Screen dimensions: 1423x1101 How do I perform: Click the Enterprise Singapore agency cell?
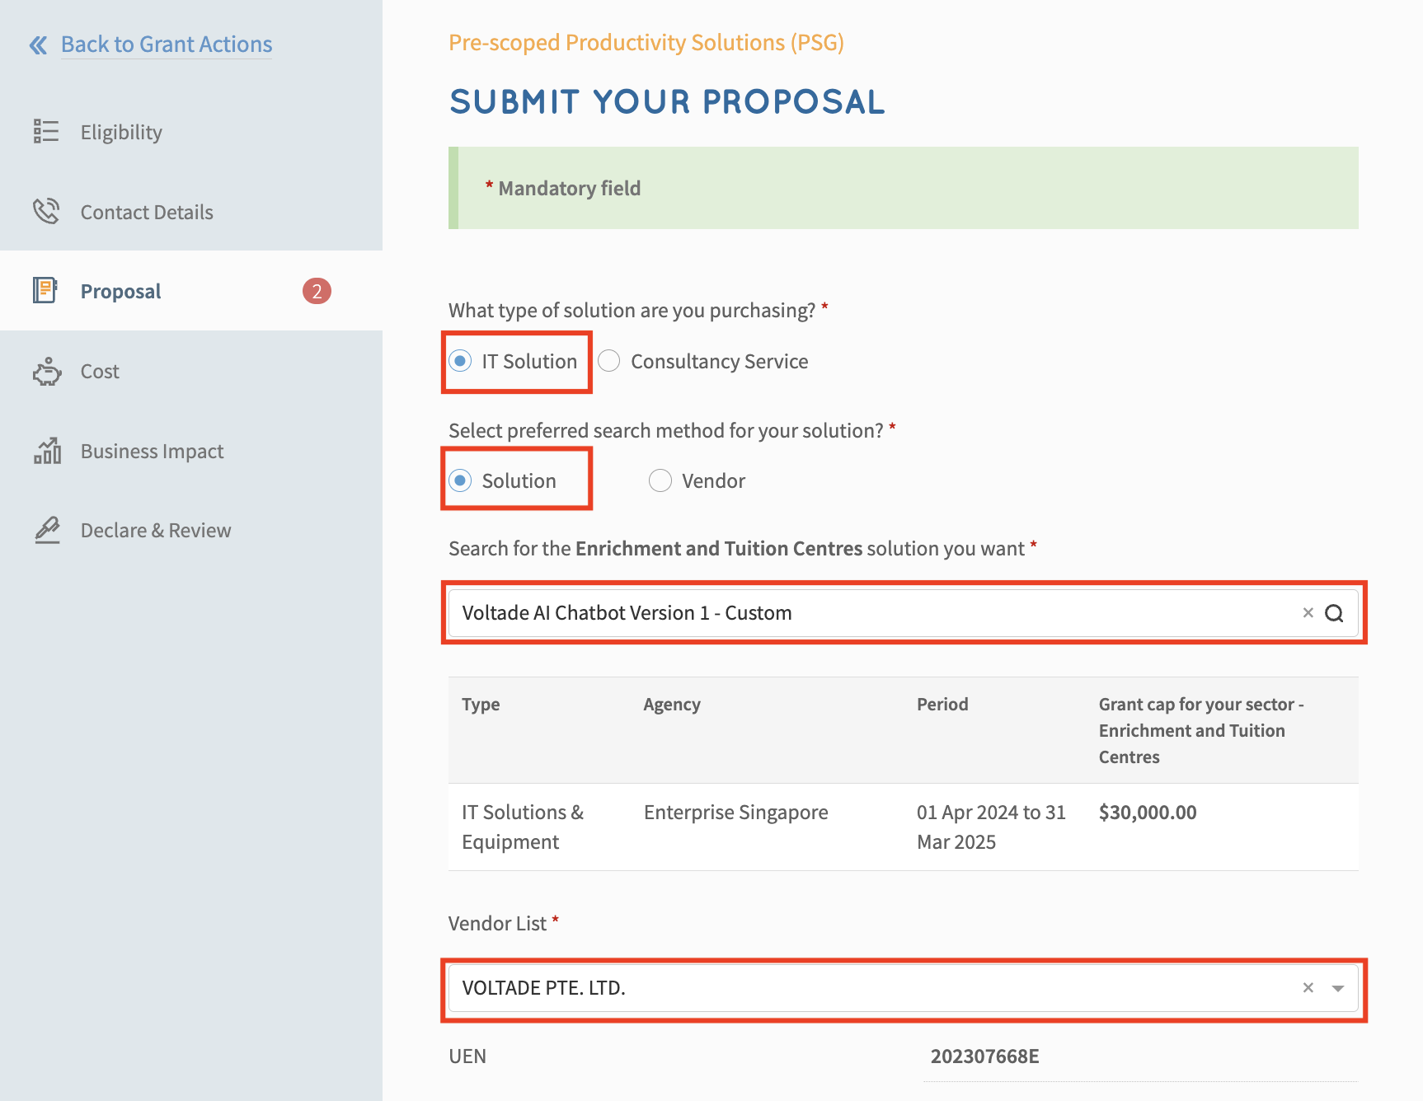(x=736, y=813)
